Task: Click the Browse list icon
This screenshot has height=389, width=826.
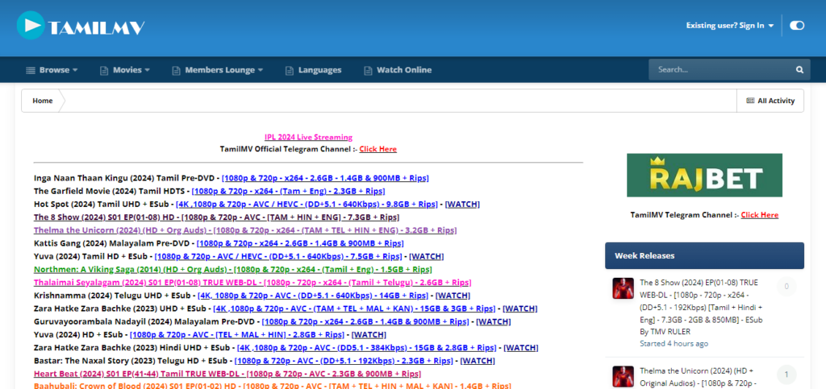Action: (31, 70)
